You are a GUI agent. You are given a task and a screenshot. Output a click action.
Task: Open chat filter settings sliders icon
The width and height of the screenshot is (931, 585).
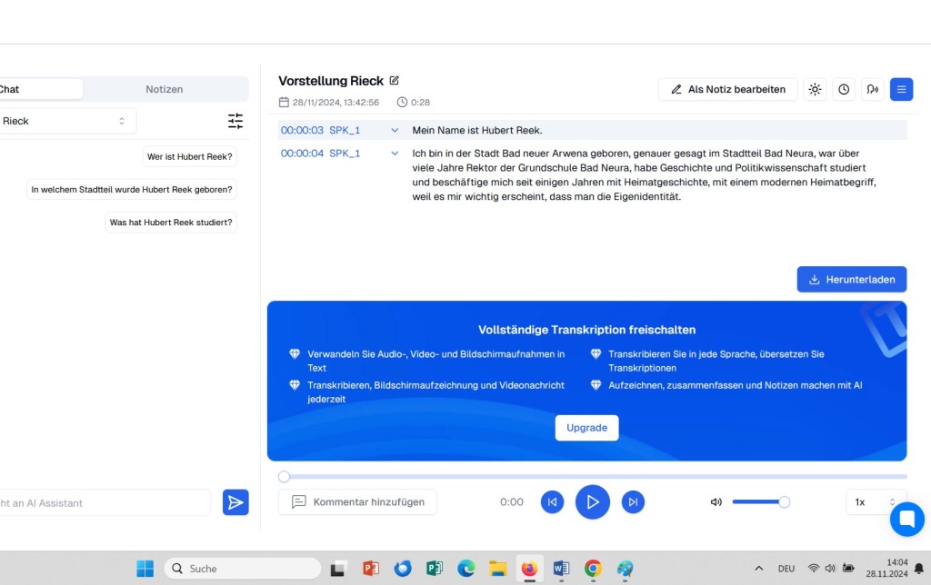[x=235, y=121]
